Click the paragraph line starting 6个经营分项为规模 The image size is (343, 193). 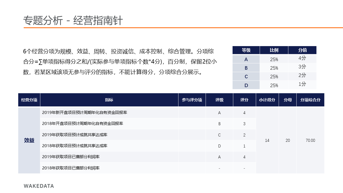tap(118, 51)
